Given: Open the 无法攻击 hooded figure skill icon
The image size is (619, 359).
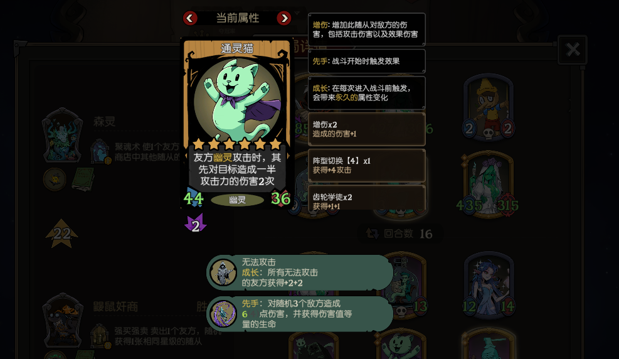Looking at the screenshot, I should (223, 272).
